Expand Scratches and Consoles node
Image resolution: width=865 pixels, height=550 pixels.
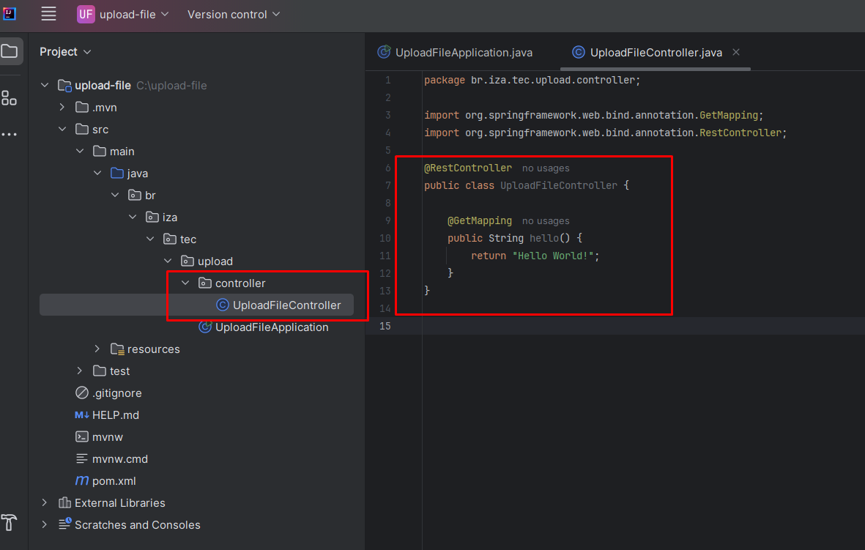coord(45,524)
